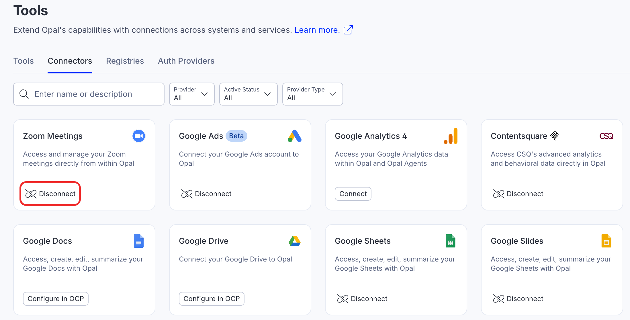Click the Google Slides card title

[x=517, y=241]
